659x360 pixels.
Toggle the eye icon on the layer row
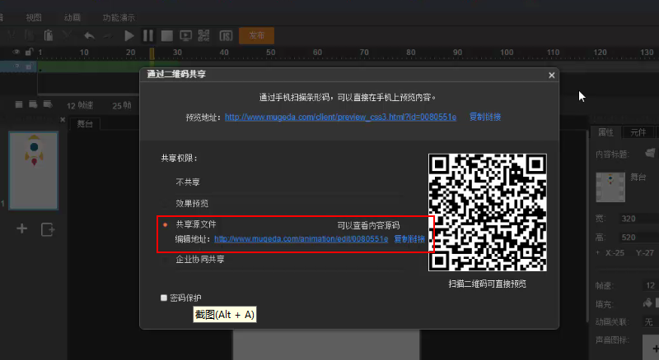coord(16,67)
